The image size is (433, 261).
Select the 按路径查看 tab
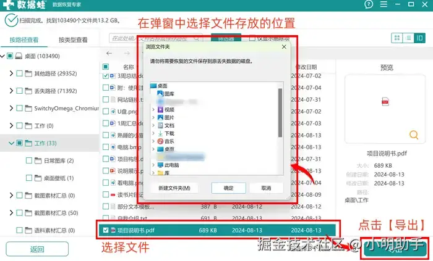[x=24, y=40]
